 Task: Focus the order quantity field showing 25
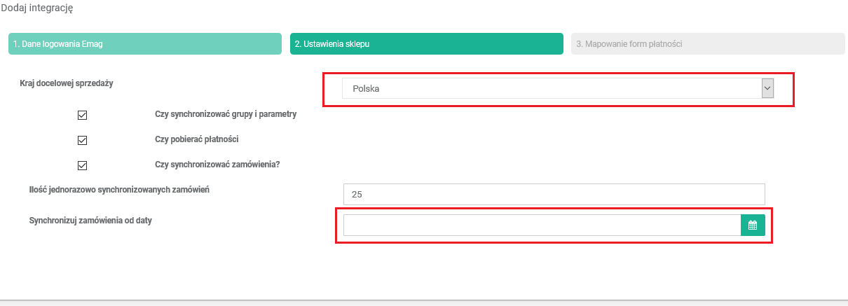pos(554,194)
